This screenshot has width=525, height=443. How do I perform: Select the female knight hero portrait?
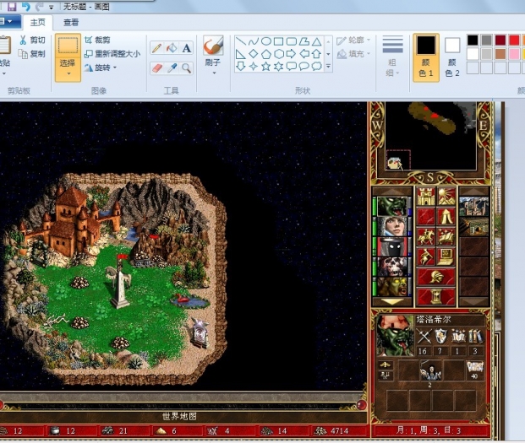[392, 226]
